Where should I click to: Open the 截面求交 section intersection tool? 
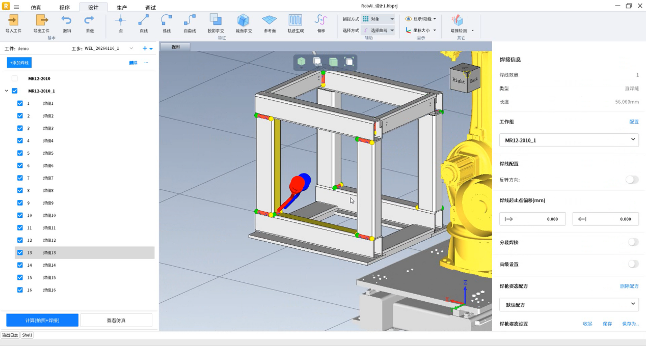pyautogui.click(x=243, y=20)
